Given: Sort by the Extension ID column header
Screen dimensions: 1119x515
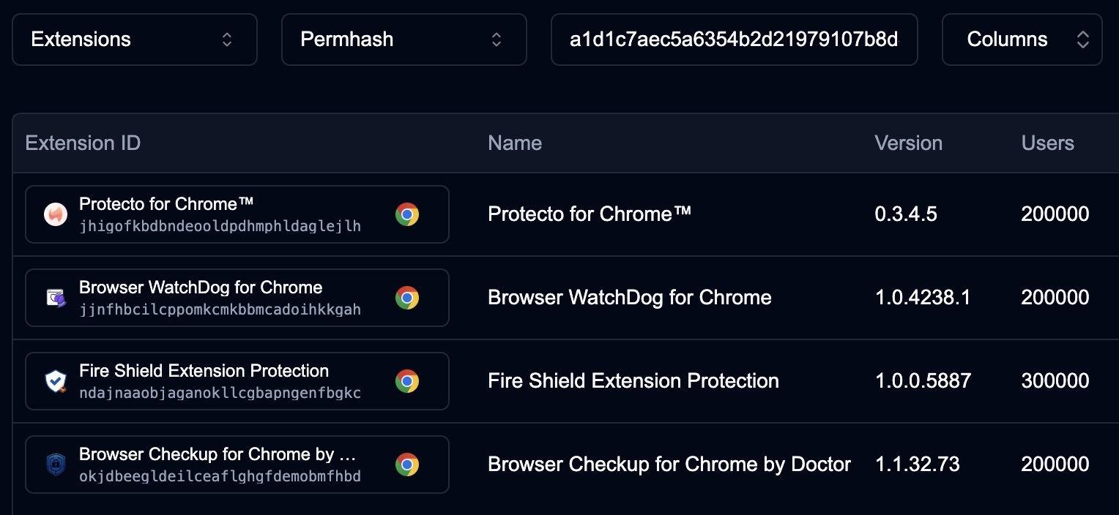Looking at the screenshot, I should (83, 143).
